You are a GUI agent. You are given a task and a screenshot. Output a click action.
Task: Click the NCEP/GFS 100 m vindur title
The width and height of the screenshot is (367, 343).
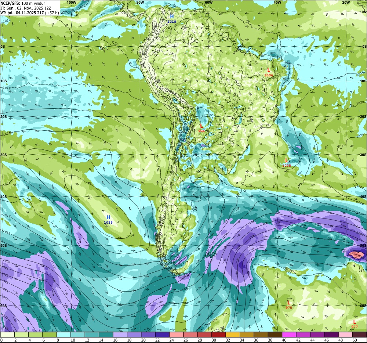[23, 3]
